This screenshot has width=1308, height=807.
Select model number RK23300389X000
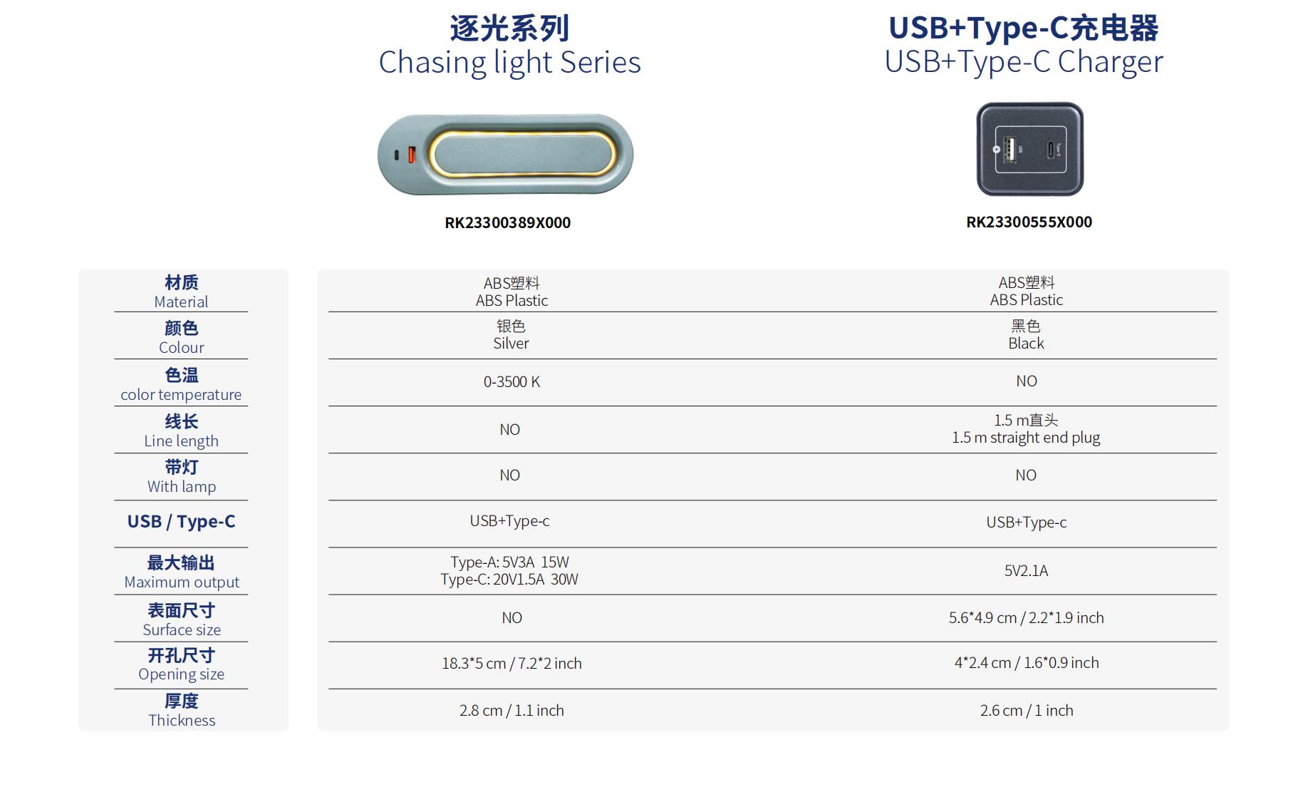click(507, 223)
